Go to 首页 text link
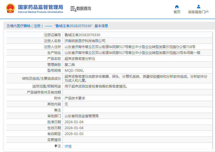Image resolution: width=215 pixels, height=152 pixels. pos(177,12)
